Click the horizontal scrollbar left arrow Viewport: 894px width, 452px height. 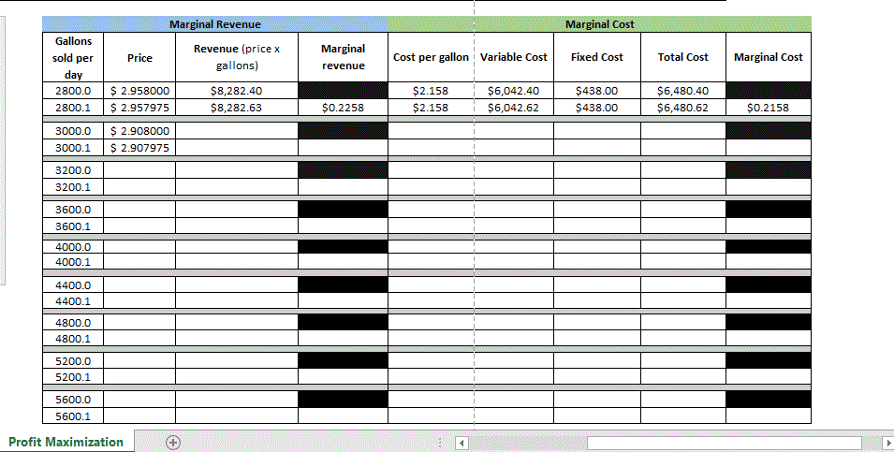(x=462, y=443)
